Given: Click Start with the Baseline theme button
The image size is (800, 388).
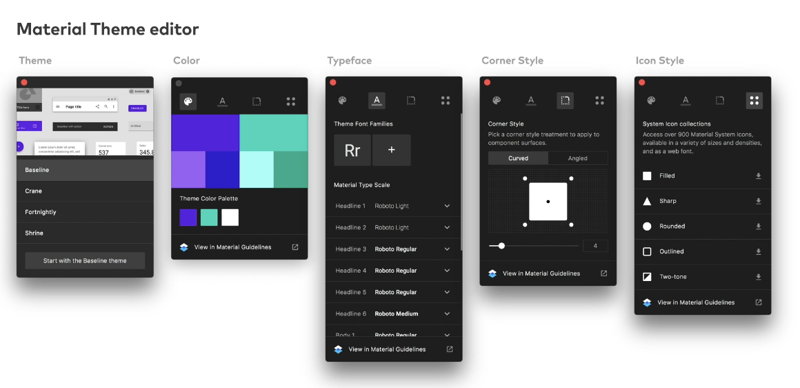Looking at the screenshot, I should coord(86,260).
